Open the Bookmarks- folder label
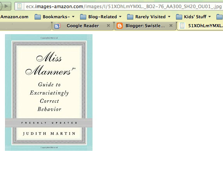The width and height of the screenshot is (223, 173). pyautogui.click(x=56, y=17)
